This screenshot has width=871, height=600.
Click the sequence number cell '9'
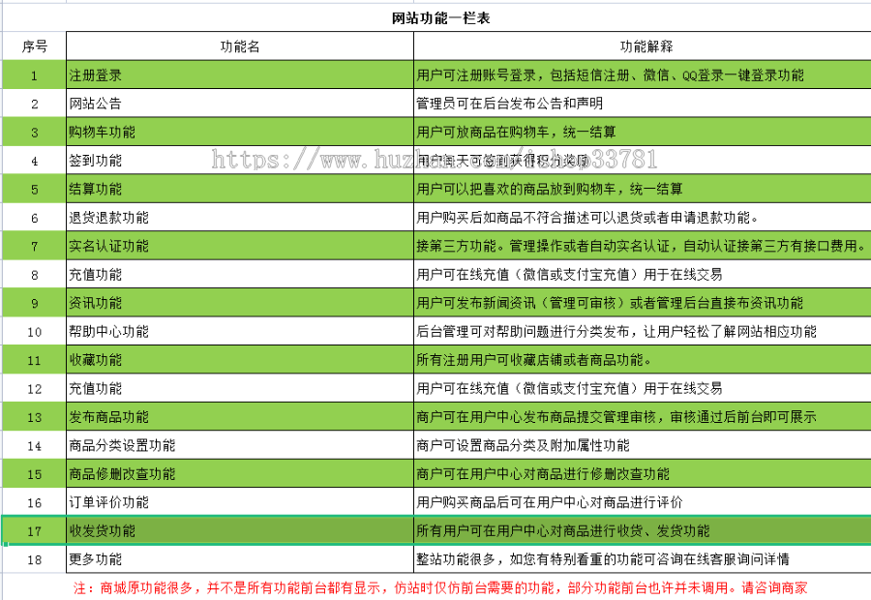(x=35, y=303)
